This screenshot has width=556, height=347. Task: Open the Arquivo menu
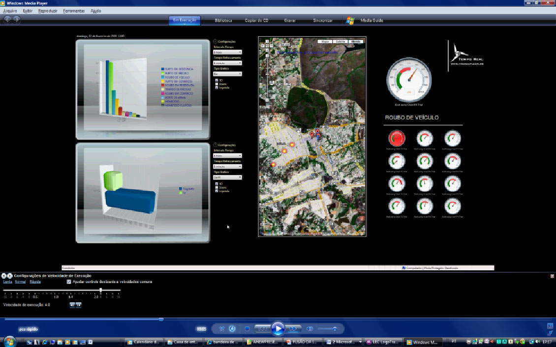tap(10, 11)
